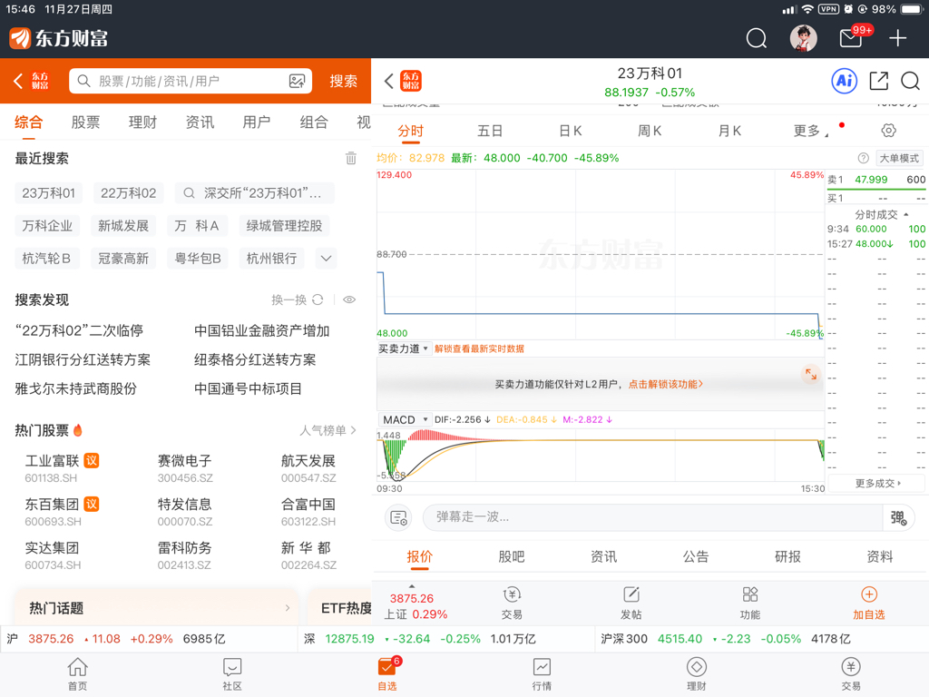Open the 研报 tab below the chart
Image resolution: width=929 pixels, height=697 pixels.
[x=787, y=556]
